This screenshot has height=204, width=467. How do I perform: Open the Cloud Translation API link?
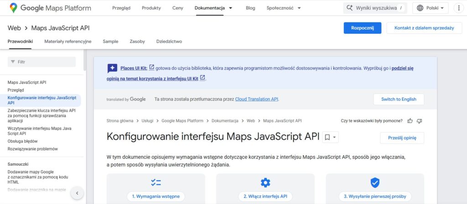coord(257,99)
